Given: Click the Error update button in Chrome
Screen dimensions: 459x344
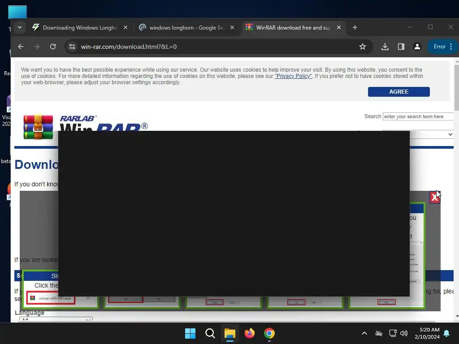Looking at the screenshot, I should 443,47.
